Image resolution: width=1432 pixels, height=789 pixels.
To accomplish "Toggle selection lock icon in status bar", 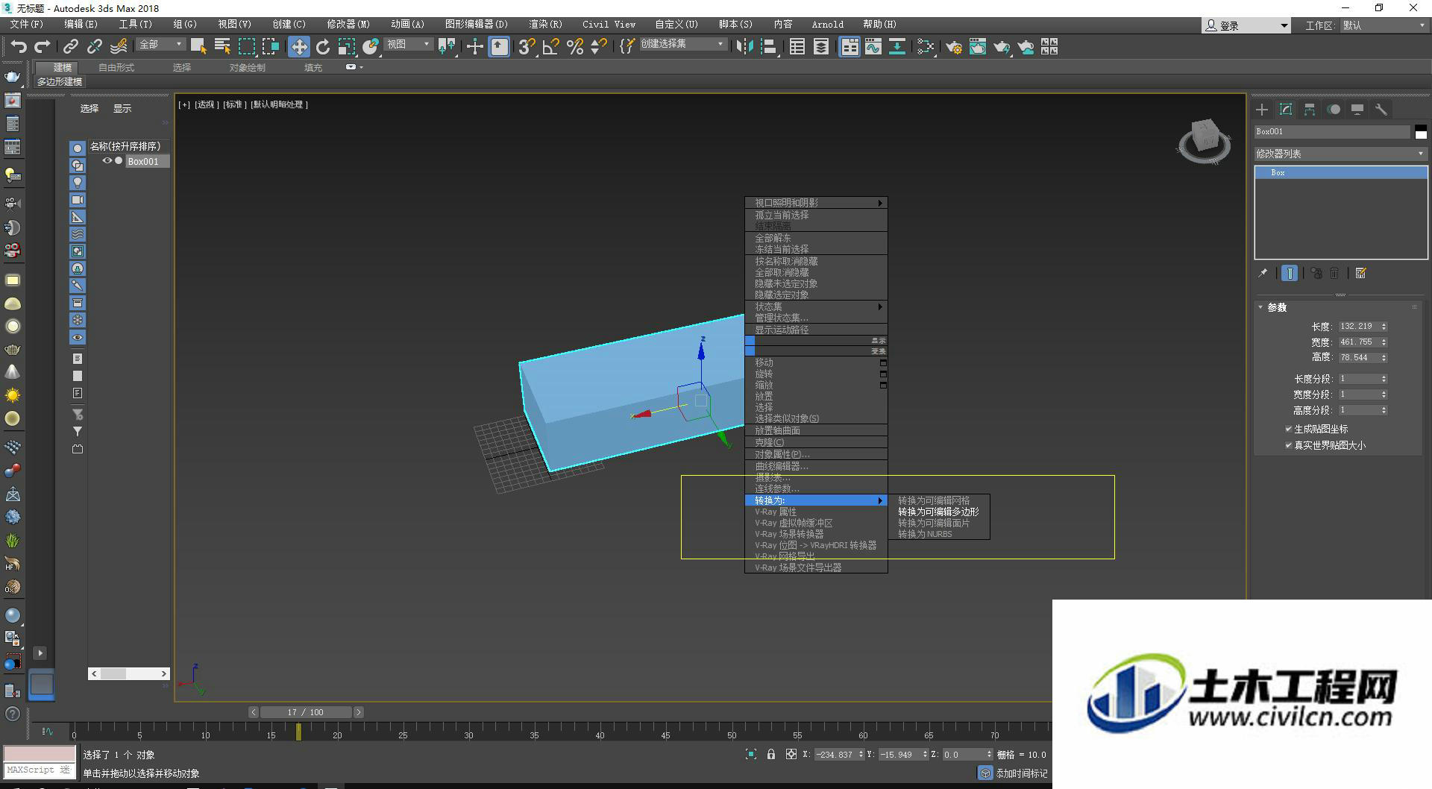I will [x=771, y=755].
